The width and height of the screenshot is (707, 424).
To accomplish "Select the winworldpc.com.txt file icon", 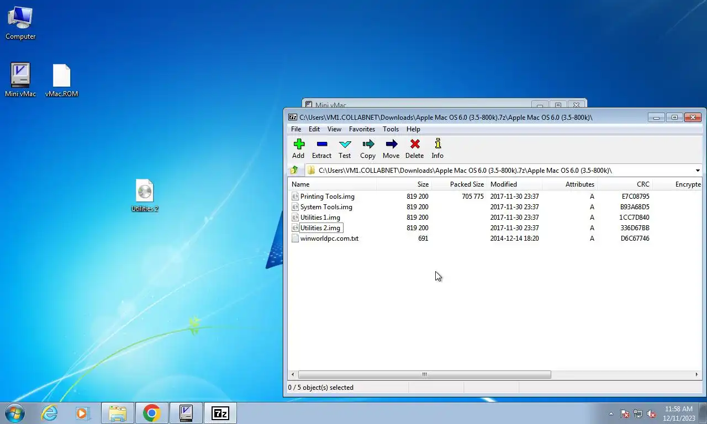I will (295, 239).
